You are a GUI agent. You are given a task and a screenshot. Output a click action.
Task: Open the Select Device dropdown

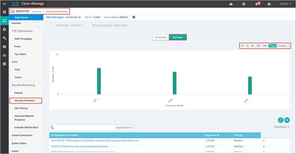(26, 17)
